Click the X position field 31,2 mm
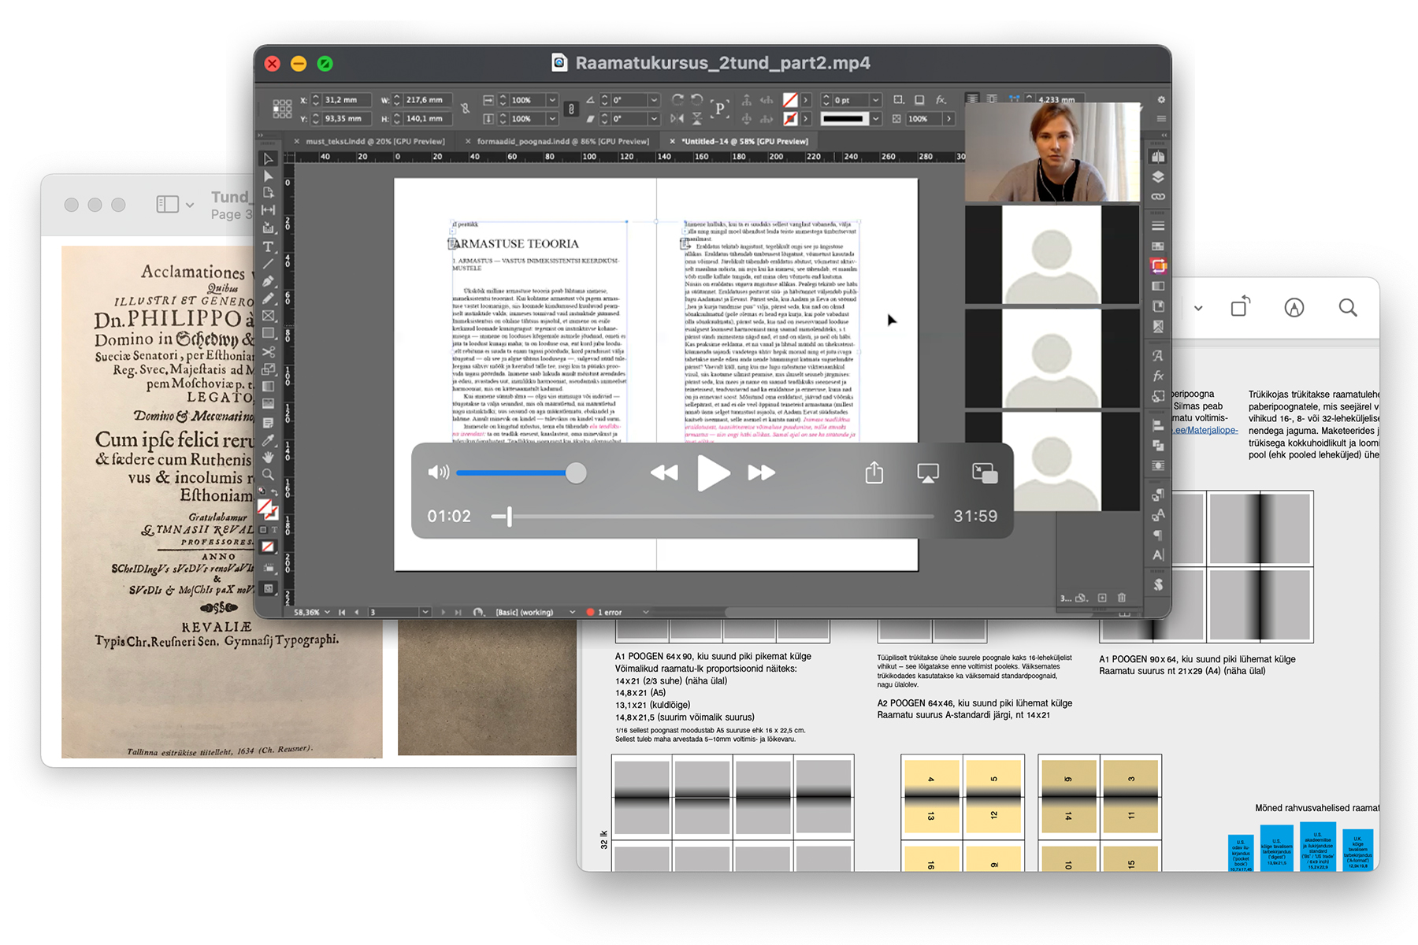 pyautogui.click(x=347, y=100)
